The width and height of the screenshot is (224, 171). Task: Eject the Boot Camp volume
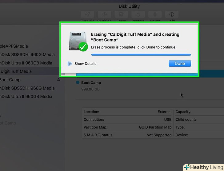click(x=58, y=80)
